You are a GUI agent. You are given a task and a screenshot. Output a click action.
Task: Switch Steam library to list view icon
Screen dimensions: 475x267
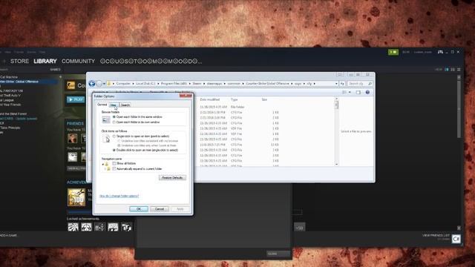(453, 70)
